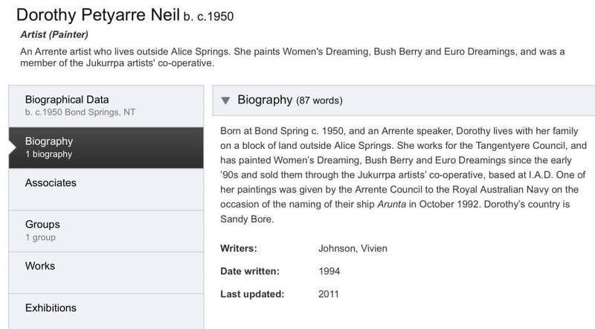Collapse the Biography section triangle

[226, 100]
